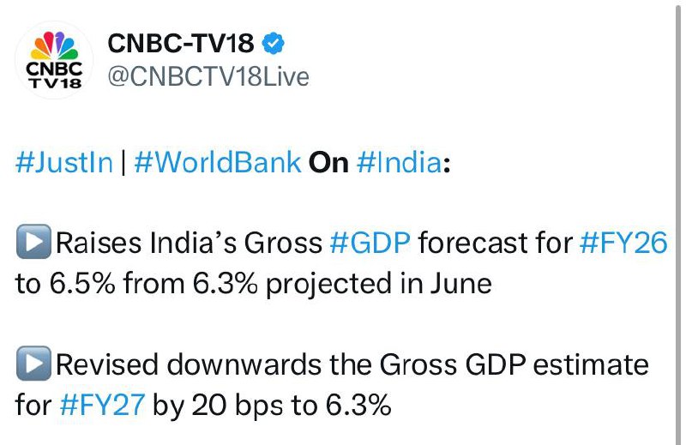Open the @CNBCTV18Live handle
Viewport: 686px width, 445px height.
tap(207, 77)
